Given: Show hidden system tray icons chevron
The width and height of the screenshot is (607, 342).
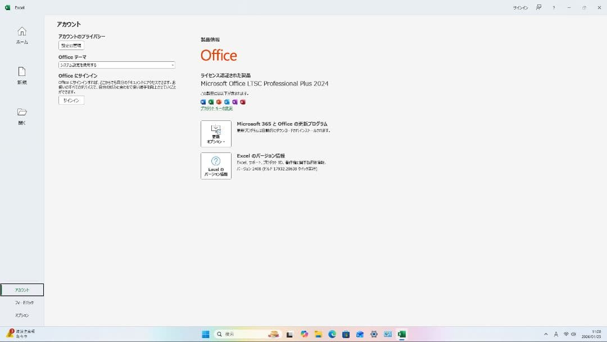Looking at the screenshot, I should pos(546,334).
